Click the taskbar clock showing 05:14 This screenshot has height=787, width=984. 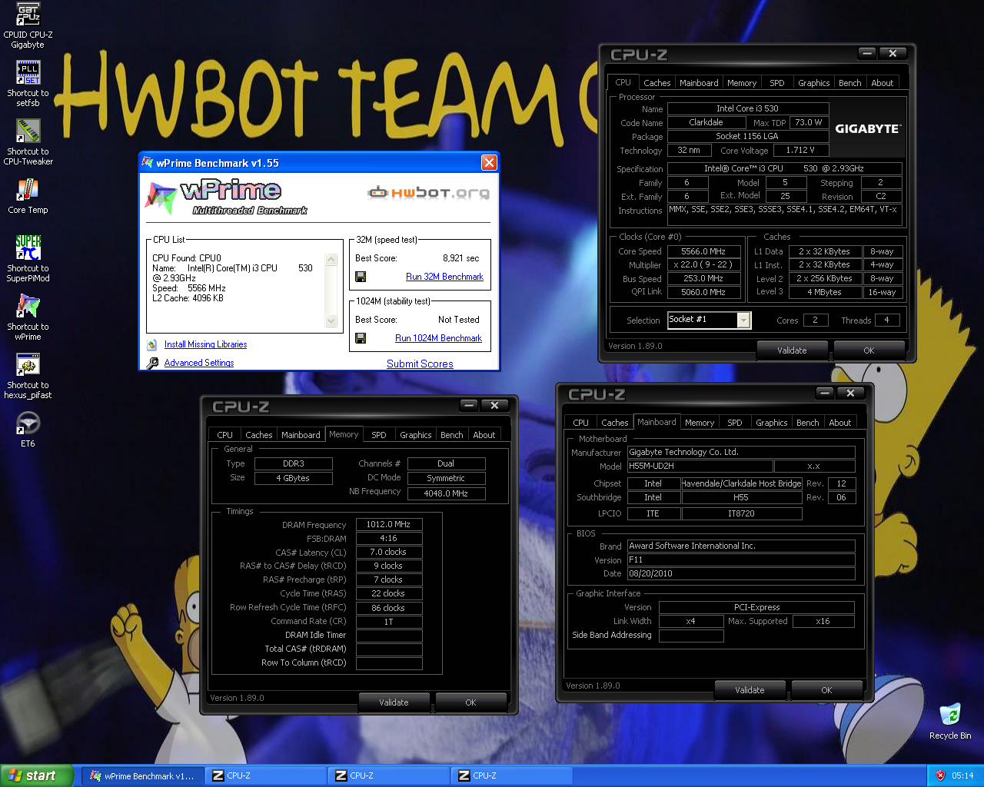962,775
